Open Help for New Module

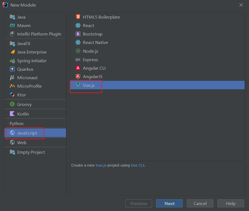coord(231,203)
